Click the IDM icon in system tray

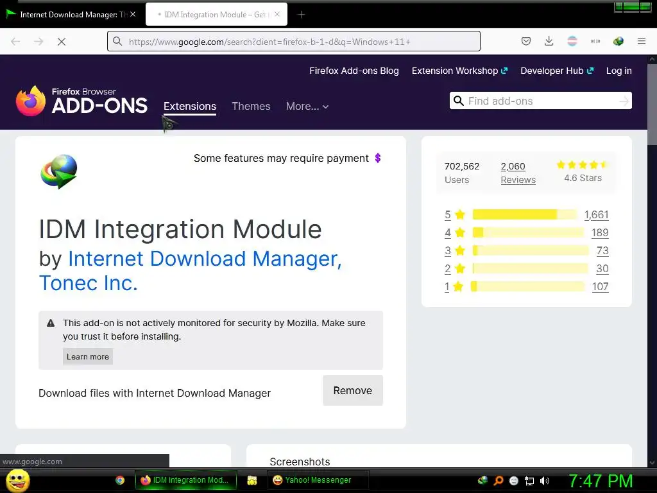(483, 480)
